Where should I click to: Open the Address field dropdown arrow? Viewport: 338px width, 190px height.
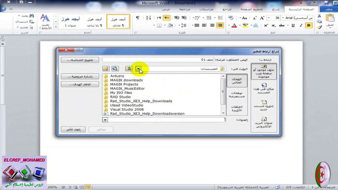tap(105, 120)
